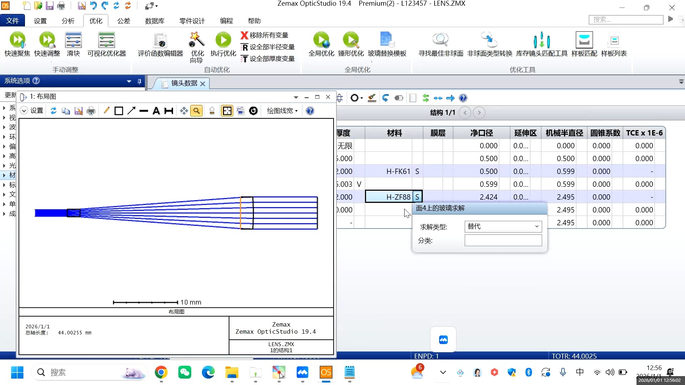Toggle the framed grid button in layout toolbar

pyautogui.click(x=227, y=111)
